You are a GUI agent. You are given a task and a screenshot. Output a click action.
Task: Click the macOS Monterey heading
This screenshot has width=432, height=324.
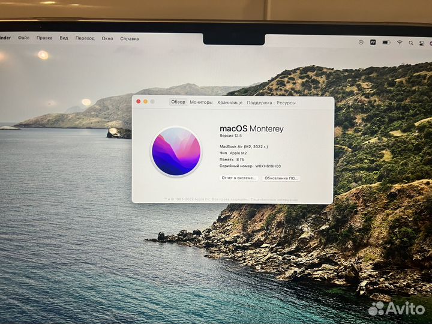(x=251, y=128)
